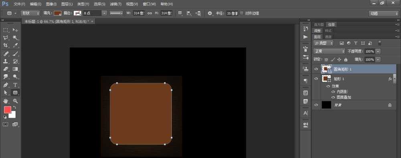
Task: Hide the rounded rectangle 1 layer
Action: 316,69
